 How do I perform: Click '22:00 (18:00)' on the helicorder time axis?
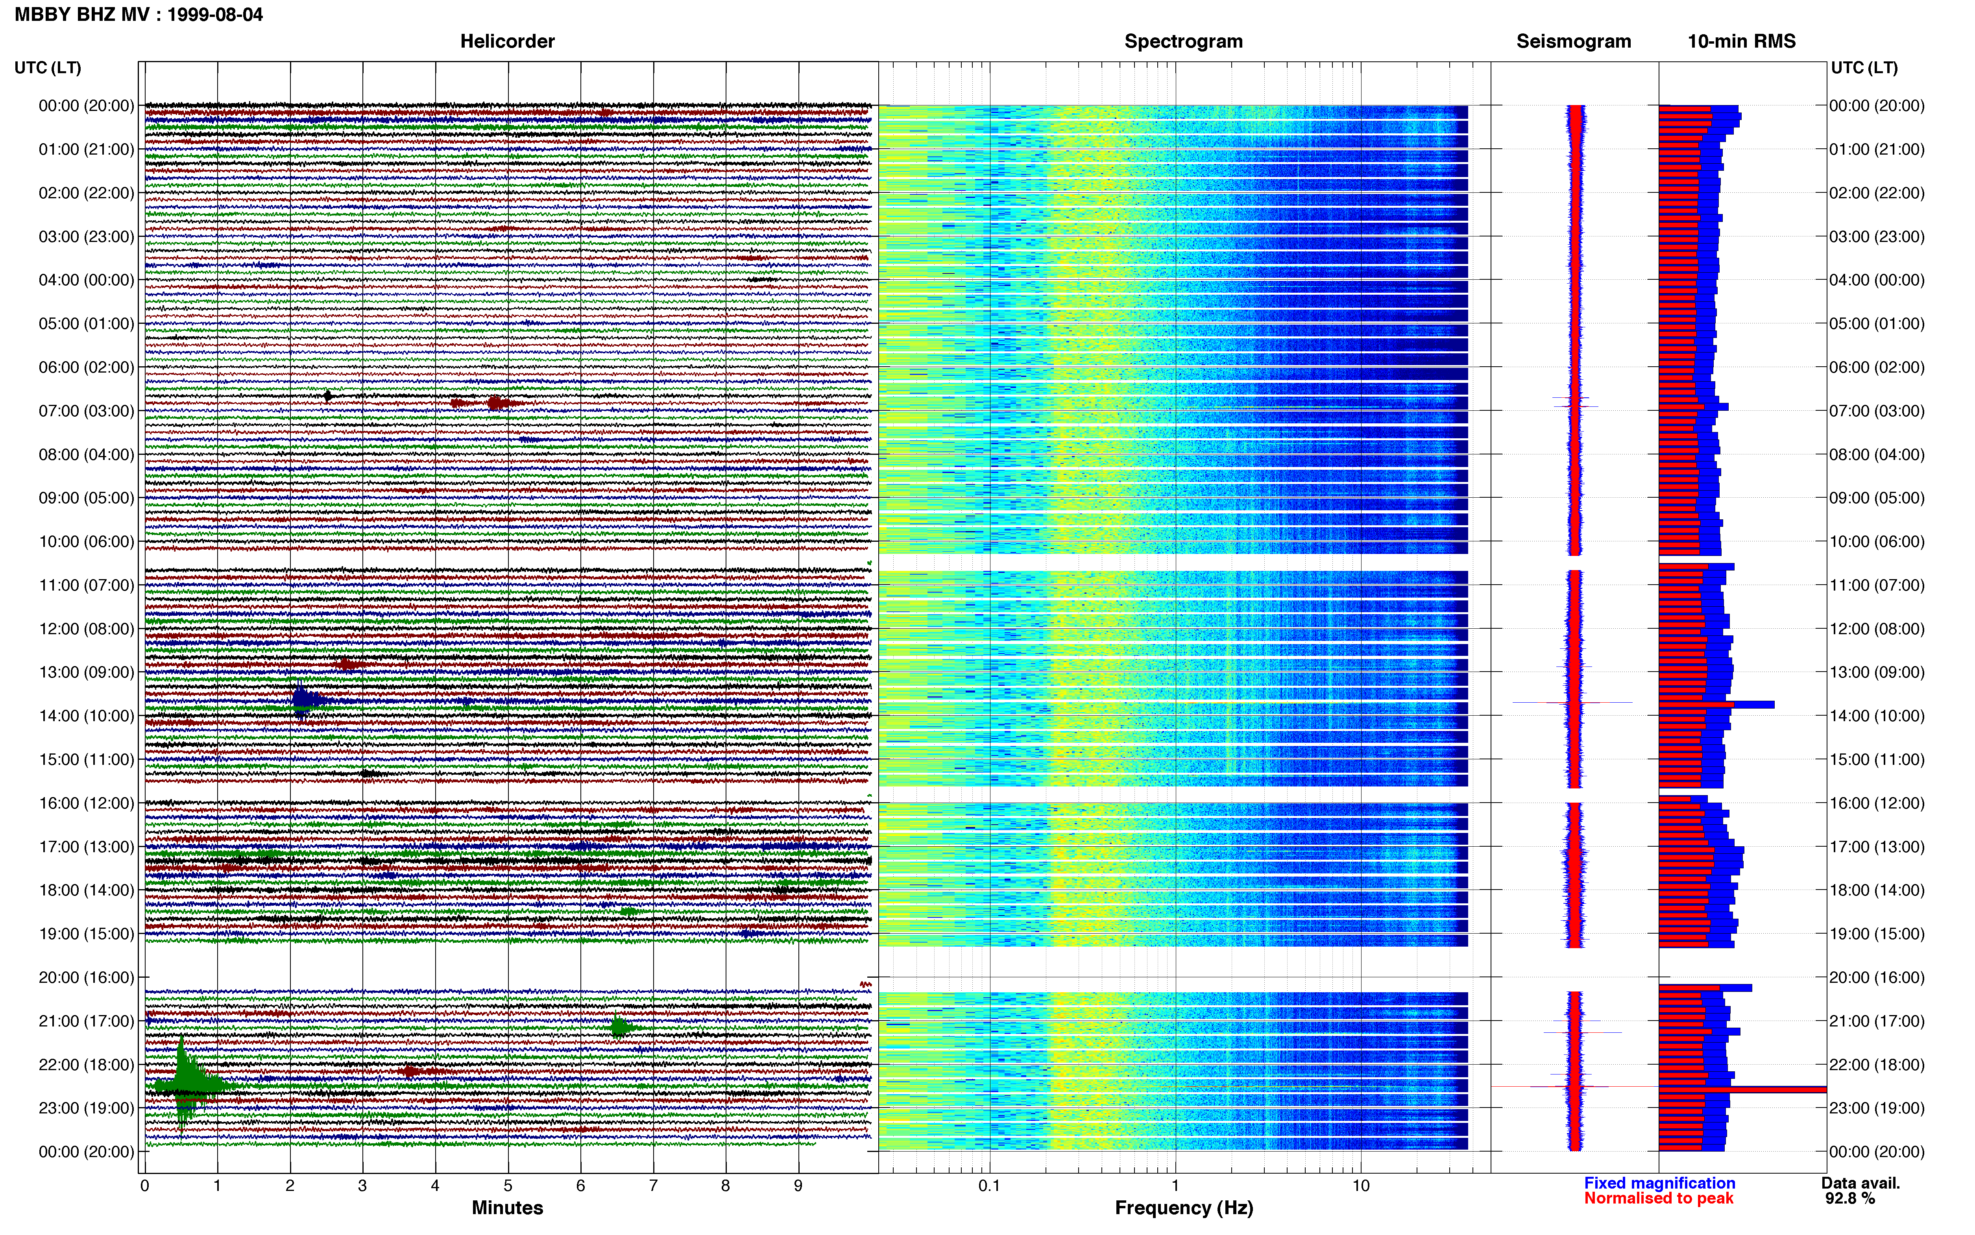point(87,1064)
